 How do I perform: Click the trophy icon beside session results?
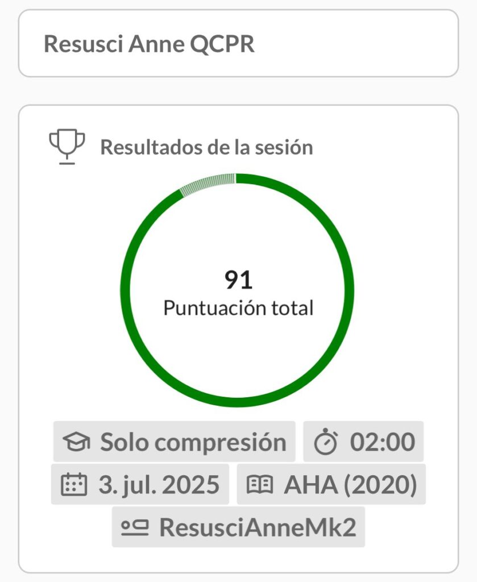point(67,147)
